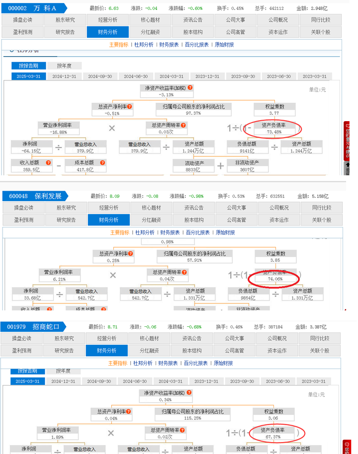Viewport: 358px width, 454px height.
Task: Select 按报告期 toggle in 招商蛇口 panel
Action: pos(27,371)
